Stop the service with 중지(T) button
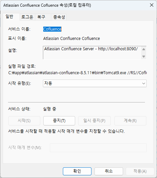Image resolution: width=157 pixels, height=178 pixels. coord(59,121)
